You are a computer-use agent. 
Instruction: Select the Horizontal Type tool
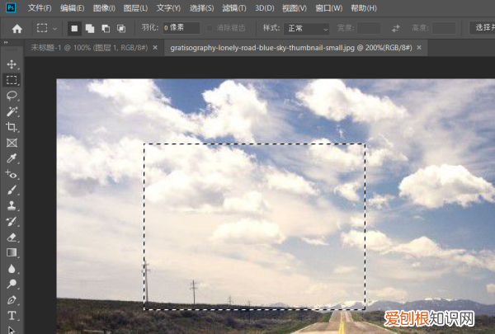[12, 315]
